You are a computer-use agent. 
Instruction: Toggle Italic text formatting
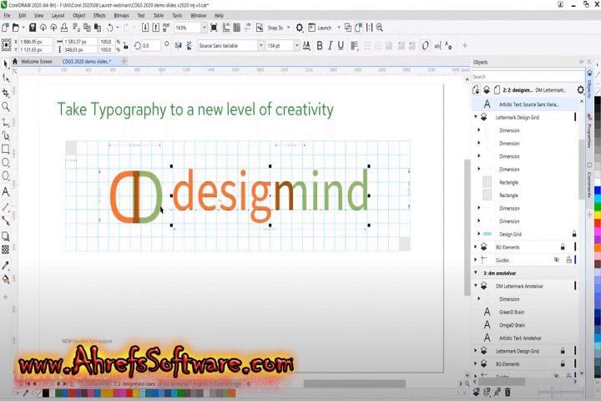[x=330, y=46]
